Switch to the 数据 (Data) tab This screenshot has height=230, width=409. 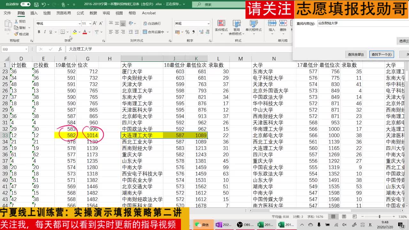93,13
